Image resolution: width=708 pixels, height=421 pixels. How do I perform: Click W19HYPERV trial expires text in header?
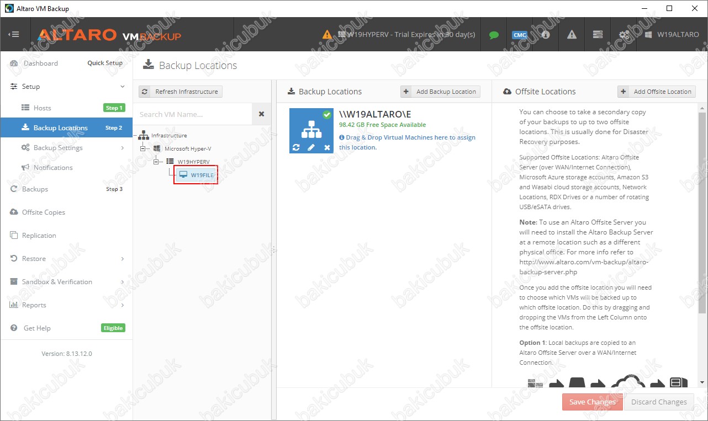coord(411,34)
